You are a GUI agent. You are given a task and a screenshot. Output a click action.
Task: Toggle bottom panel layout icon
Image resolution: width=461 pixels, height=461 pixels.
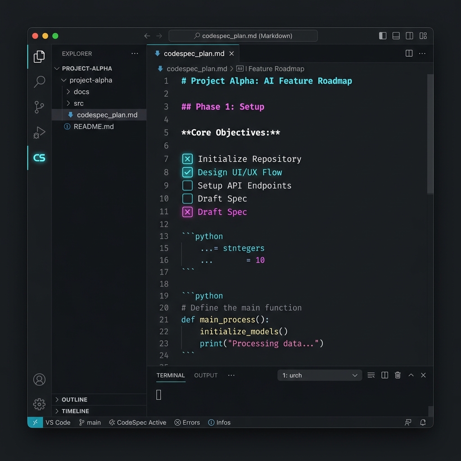(x=396, y=36)
